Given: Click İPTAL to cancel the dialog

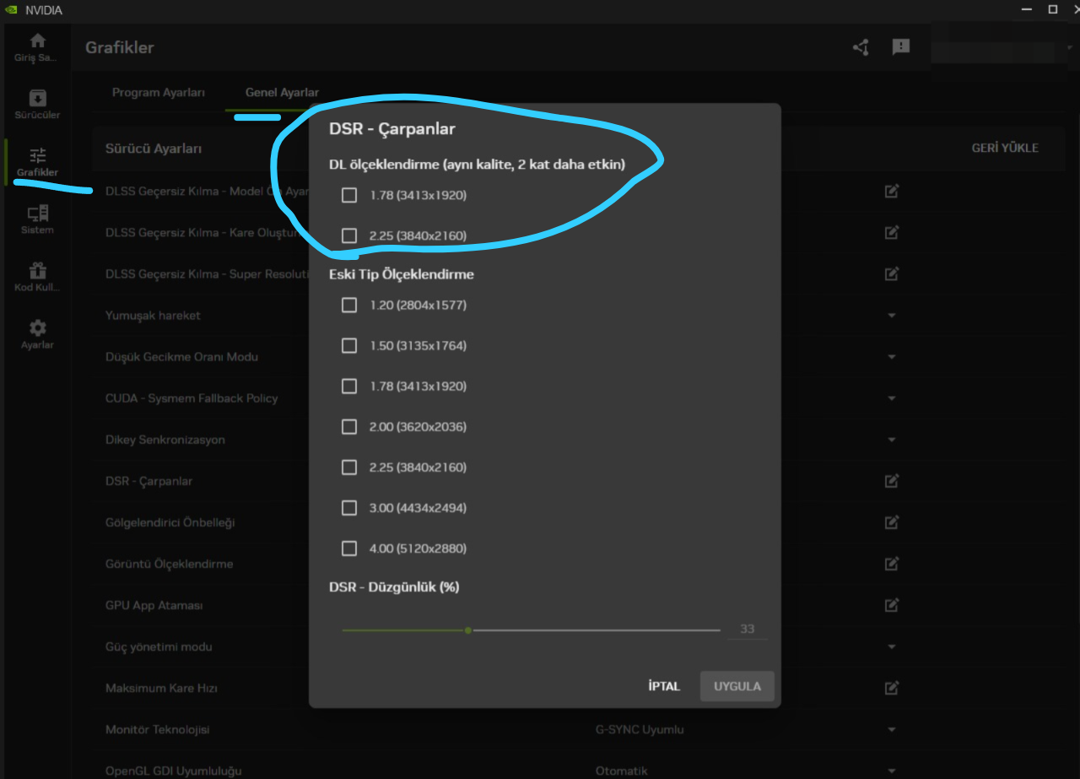Looking at the screenshot, I should click(x=664, y=686).
